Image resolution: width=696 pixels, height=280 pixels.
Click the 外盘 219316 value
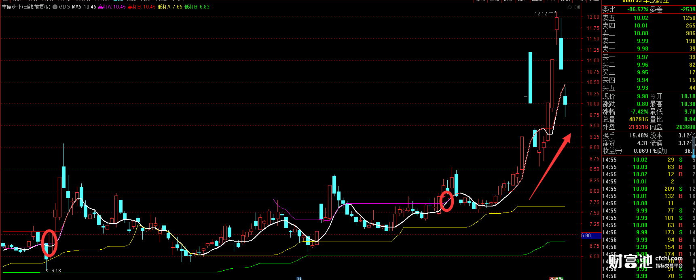pos(639,127)
